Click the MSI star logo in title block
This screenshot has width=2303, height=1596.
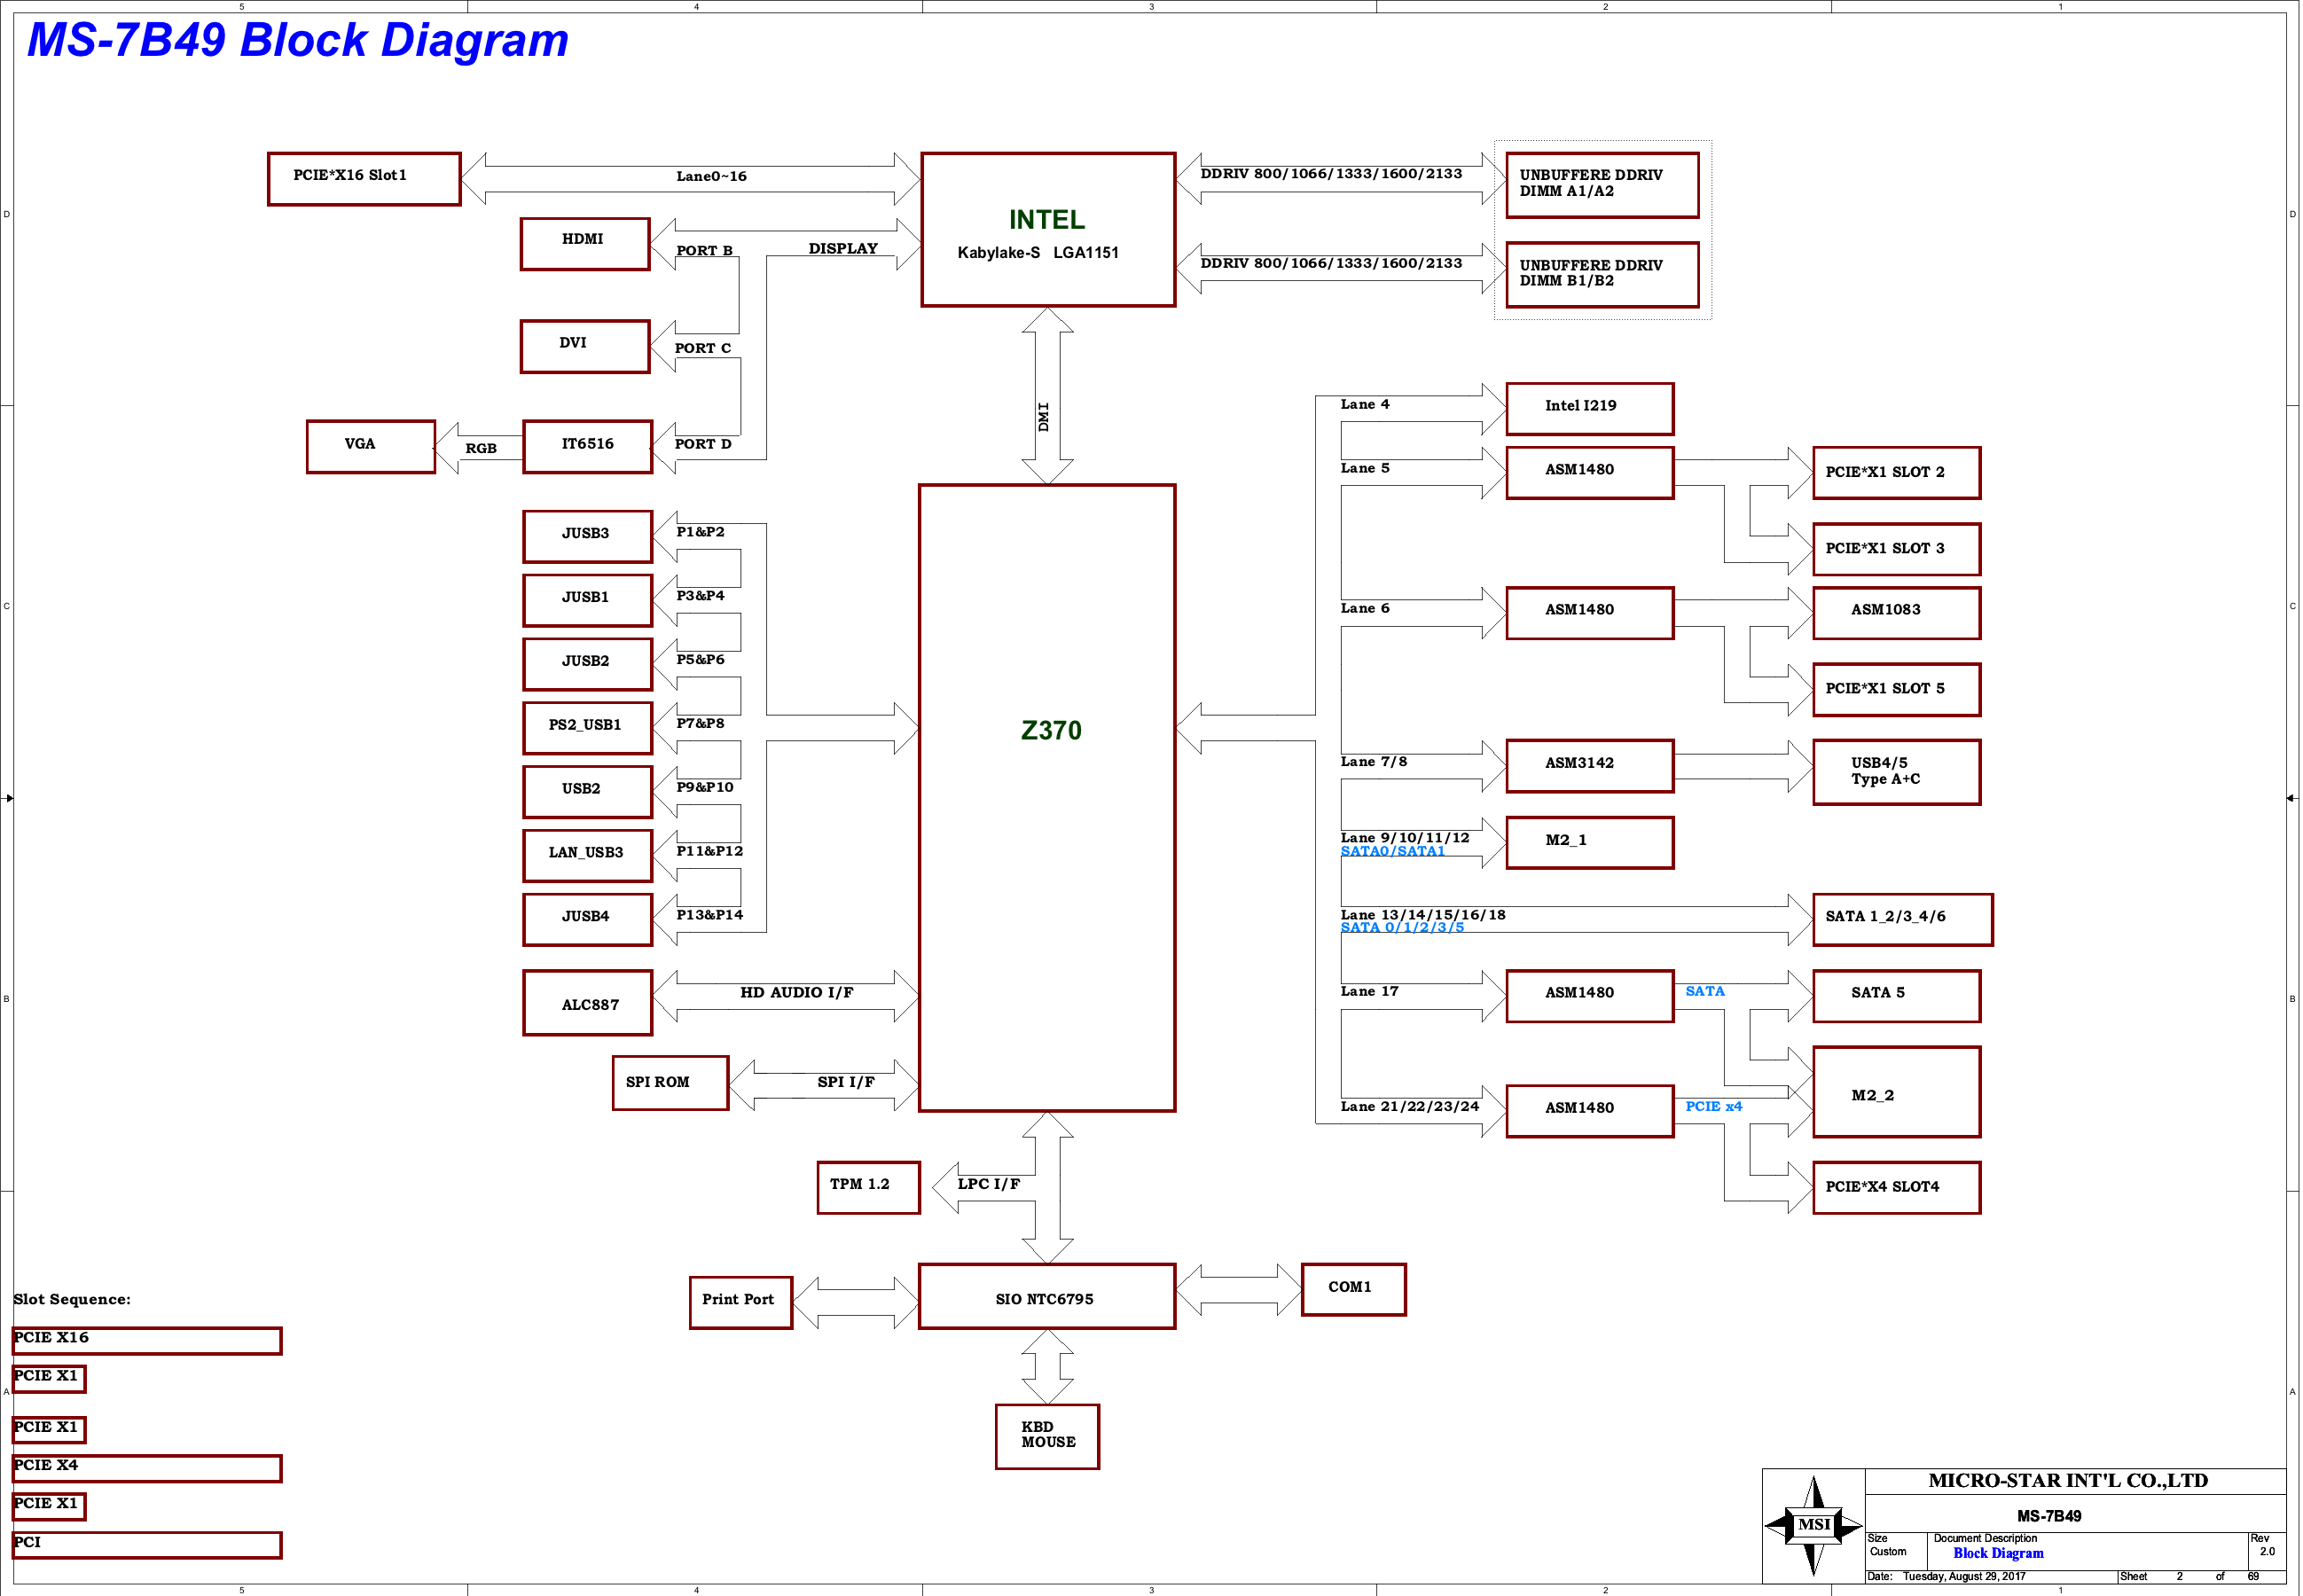[x=1813, y=1525]
